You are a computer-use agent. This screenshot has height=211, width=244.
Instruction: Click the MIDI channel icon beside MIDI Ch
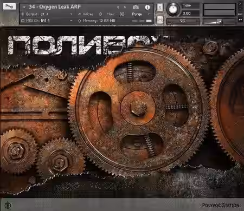(23, 21)
